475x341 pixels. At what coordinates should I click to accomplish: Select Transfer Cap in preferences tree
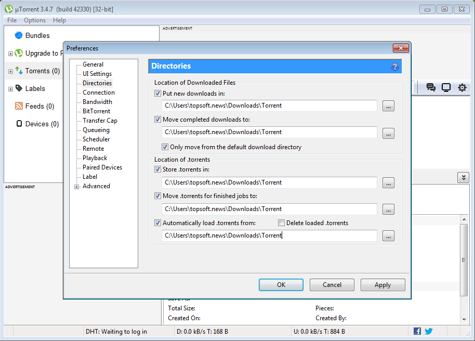(100, 121)
